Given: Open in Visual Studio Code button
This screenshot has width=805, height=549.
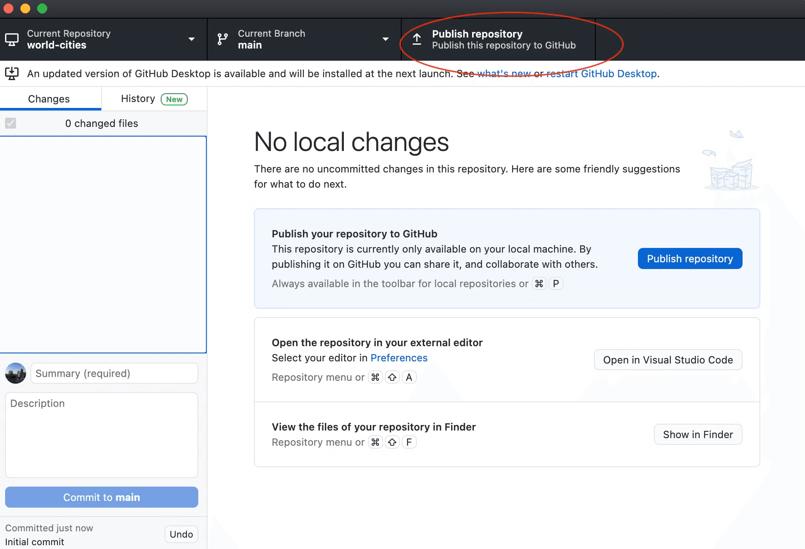Looking at the screenshot, I should tap(668, 360).
